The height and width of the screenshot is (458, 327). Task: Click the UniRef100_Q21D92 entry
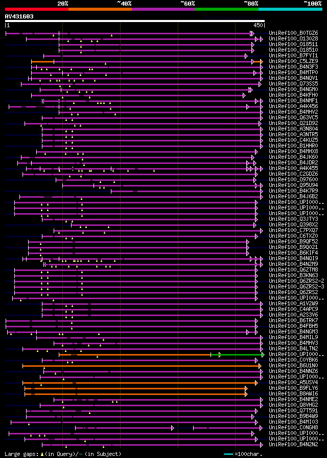(293, 123)
